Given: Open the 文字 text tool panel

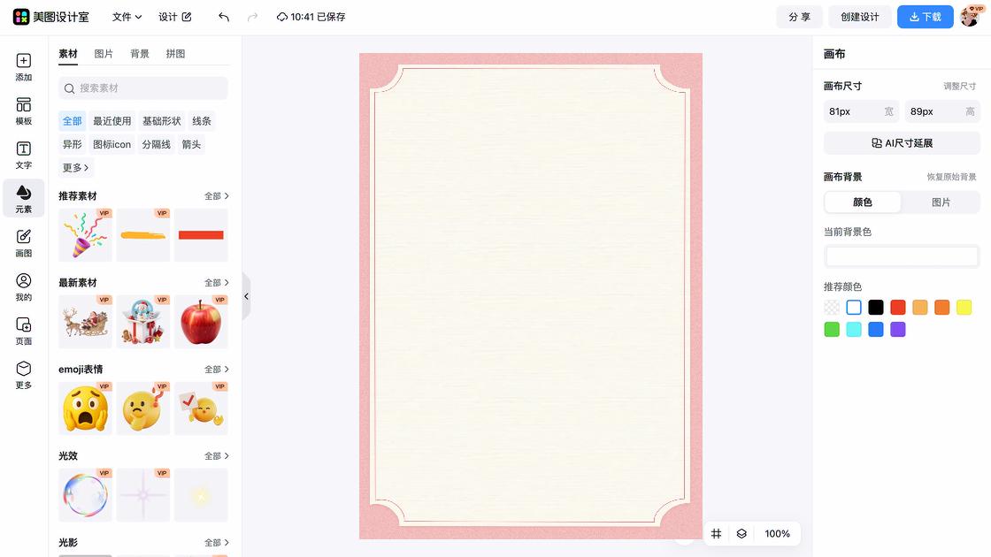Looking at the screenshot, I should (23, 156).
